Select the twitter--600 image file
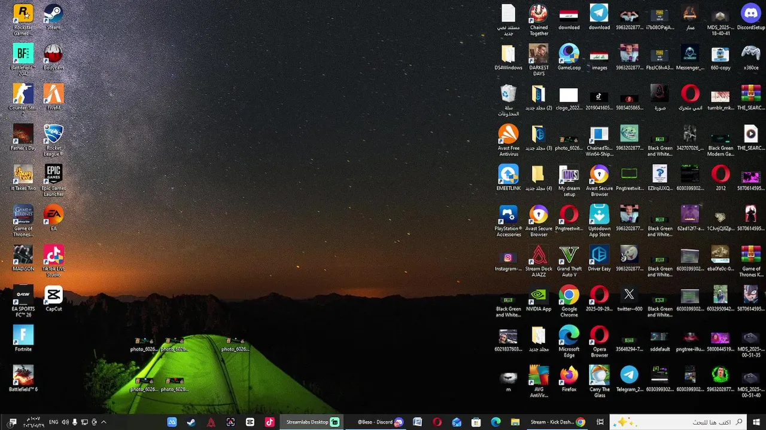Image resolution: width=766 pixels, height=430 pixels. (x=629, y=298)
